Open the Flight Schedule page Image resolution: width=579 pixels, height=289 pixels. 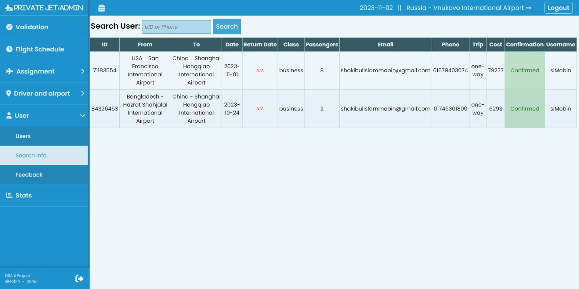(x=44, y=49)
